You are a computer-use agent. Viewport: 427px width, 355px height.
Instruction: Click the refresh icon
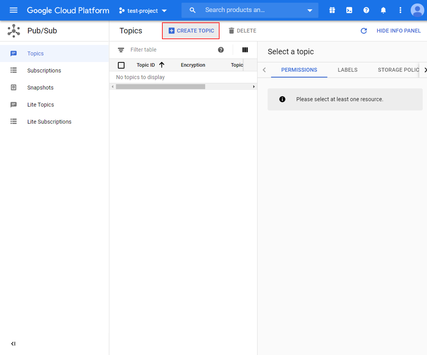(364, 31)
